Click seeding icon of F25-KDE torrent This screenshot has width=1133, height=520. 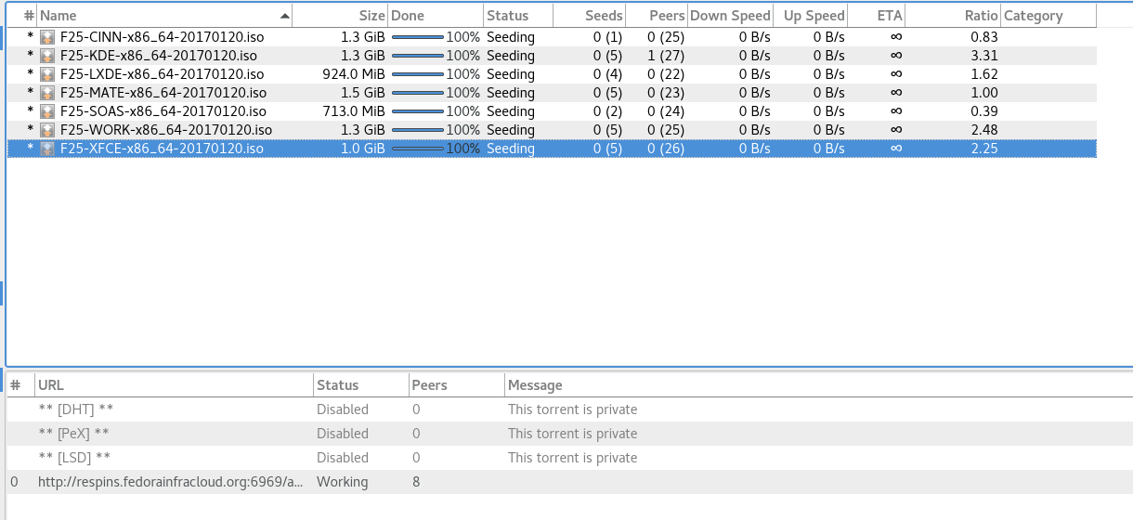click(x=47, y=56)
